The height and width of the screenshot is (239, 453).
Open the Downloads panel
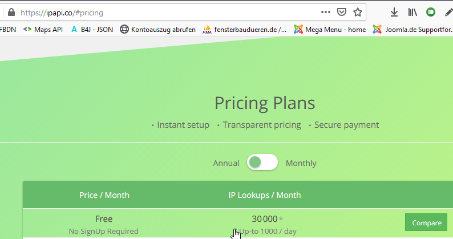[394, 12]
